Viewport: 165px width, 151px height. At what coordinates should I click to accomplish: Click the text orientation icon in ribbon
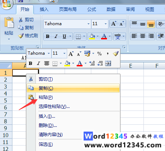click(x=161, y=24)
